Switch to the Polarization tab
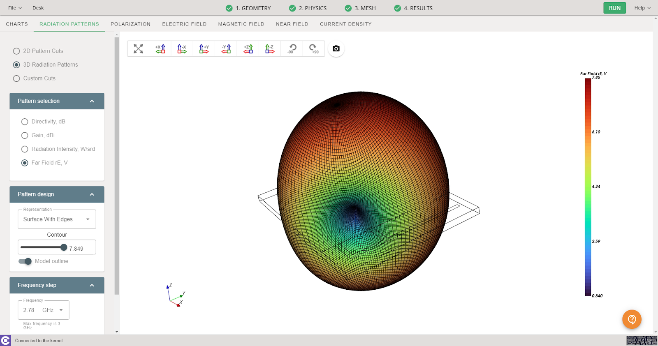Screen dimensions: 658x346 pyautogui.click(x=130, y=24)
